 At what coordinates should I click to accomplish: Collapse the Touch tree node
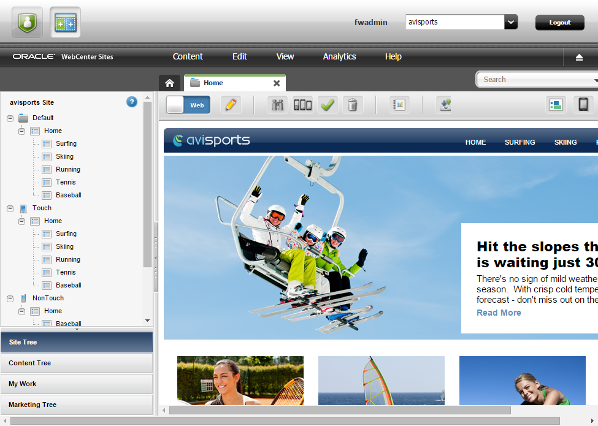pyautogui.click(x=10, y=209)
